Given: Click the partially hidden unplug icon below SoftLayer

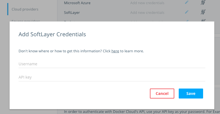Looking at the screenshot, I should (203, 21).
